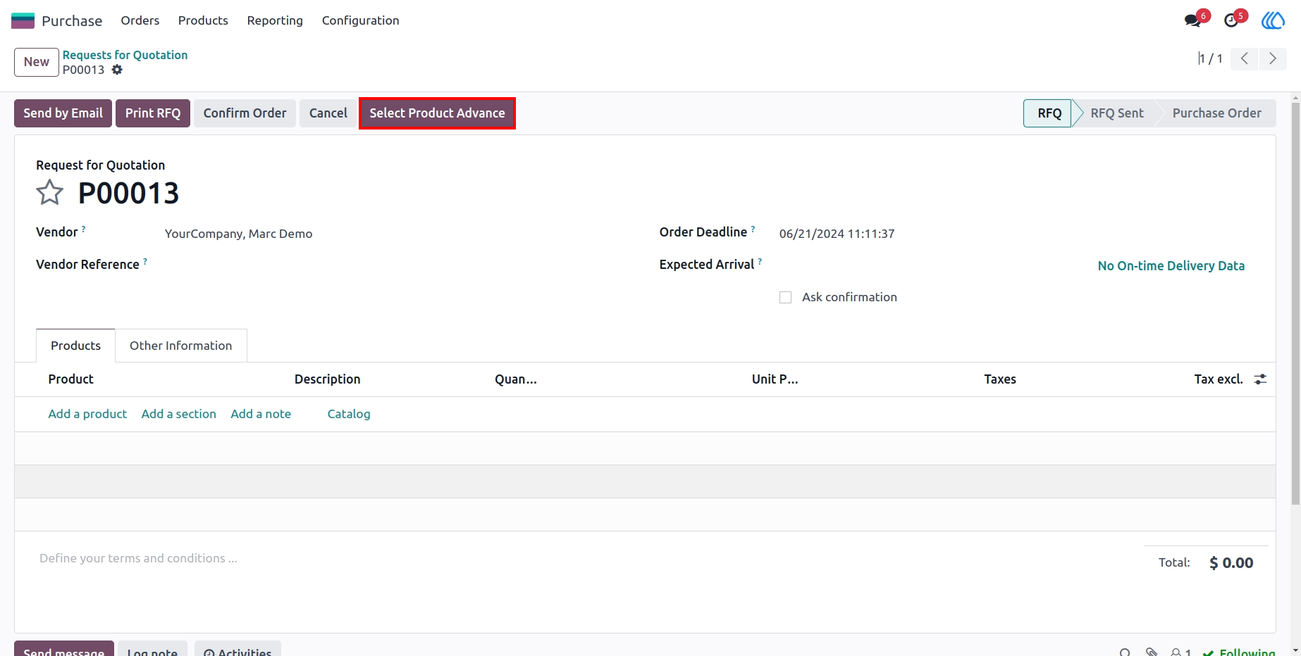Viewport: 1301px width, 656px height.
Task: Open the Reporting menu
Action: [x=275, y=20]
